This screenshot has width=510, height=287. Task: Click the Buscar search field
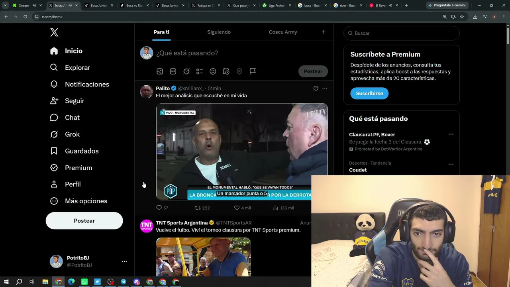[x=402, y=33]
